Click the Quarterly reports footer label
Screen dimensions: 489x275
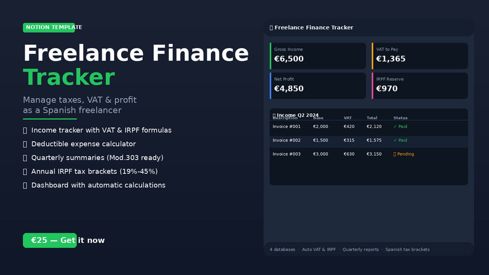click(361, 249)
